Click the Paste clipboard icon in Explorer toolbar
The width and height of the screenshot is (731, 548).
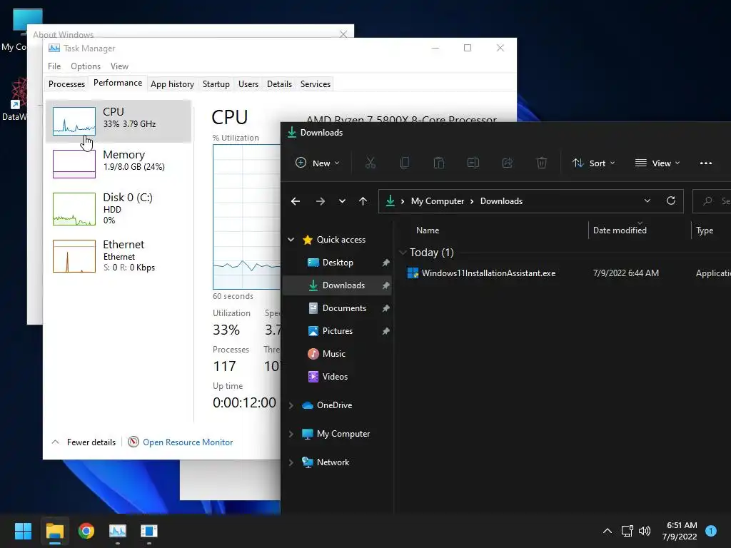(x=439, y=163)
